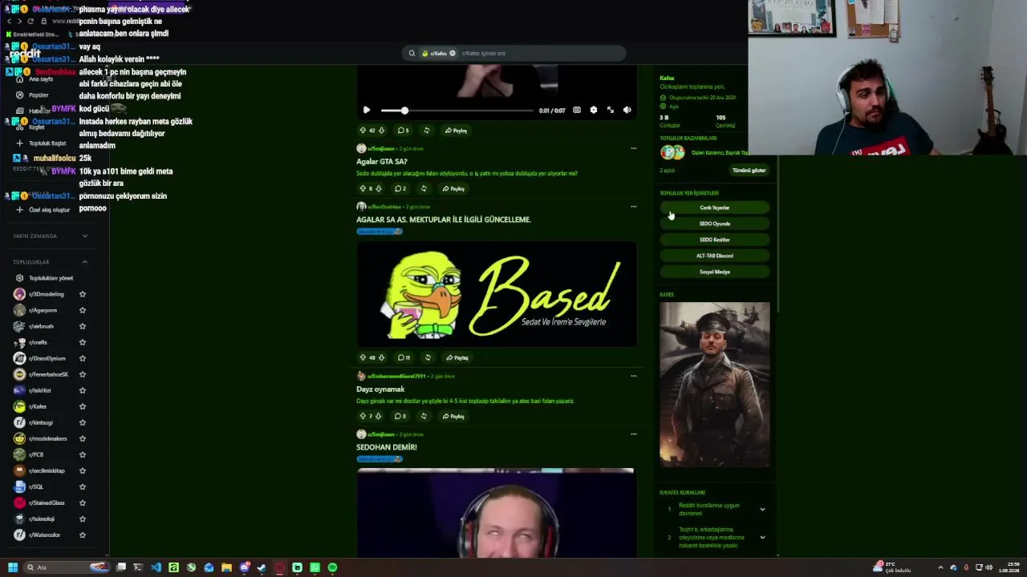The height and width of the screenshot is (577, 1027).
Task: Mute the video player volume
Action: point(627,110)
